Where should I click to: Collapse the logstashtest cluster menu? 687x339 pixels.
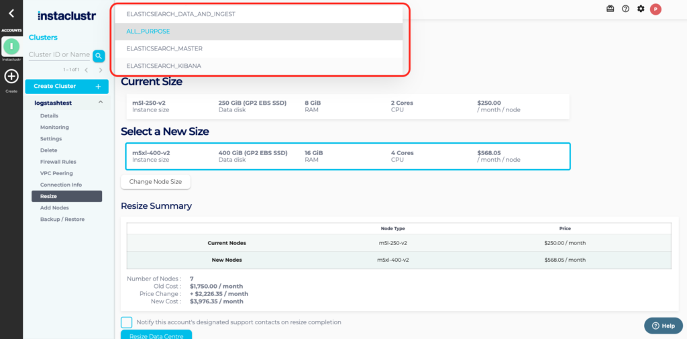tap(101, 103)
